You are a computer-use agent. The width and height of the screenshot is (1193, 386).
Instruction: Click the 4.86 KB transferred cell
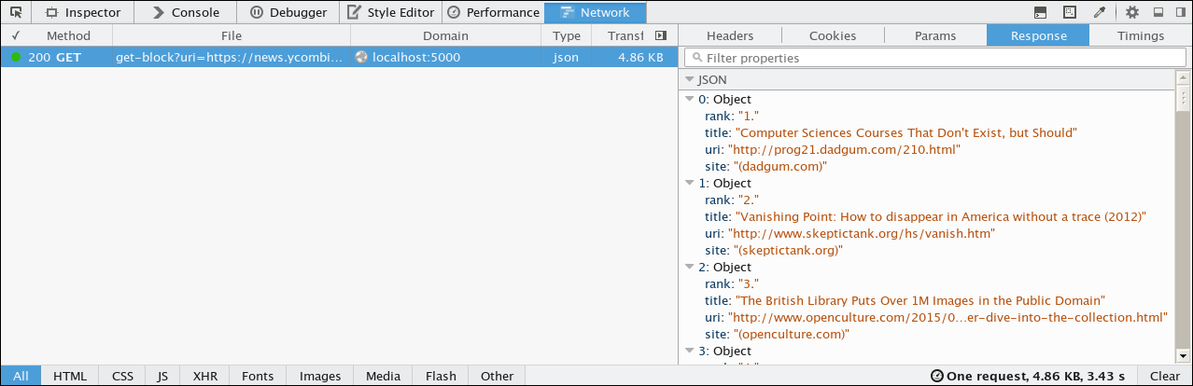pyautogui.click(x=640, y=57)
